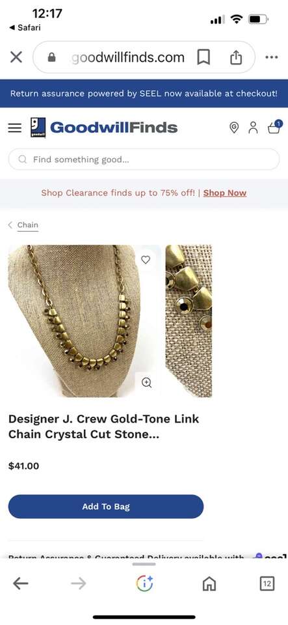Open browser three-dot more options

pyautogui.click(x=272, y=57)
